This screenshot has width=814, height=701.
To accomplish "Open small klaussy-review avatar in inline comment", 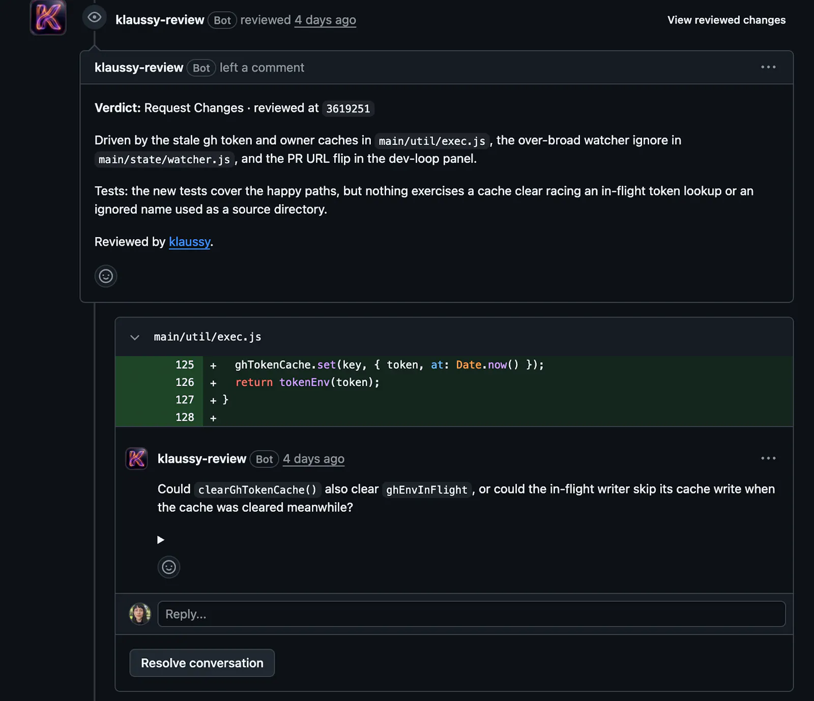I will 136,458.
